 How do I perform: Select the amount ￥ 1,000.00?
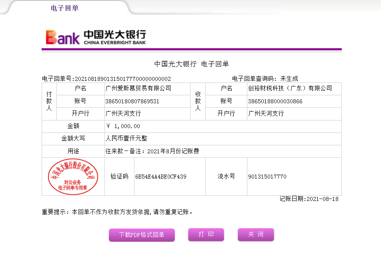pos(123,126)
